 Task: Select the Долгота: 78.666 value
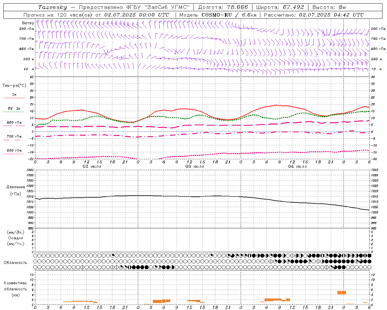223,7
